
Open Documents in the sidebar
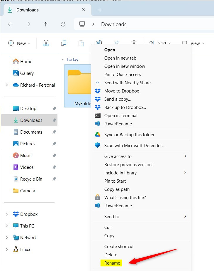point(28,132)
